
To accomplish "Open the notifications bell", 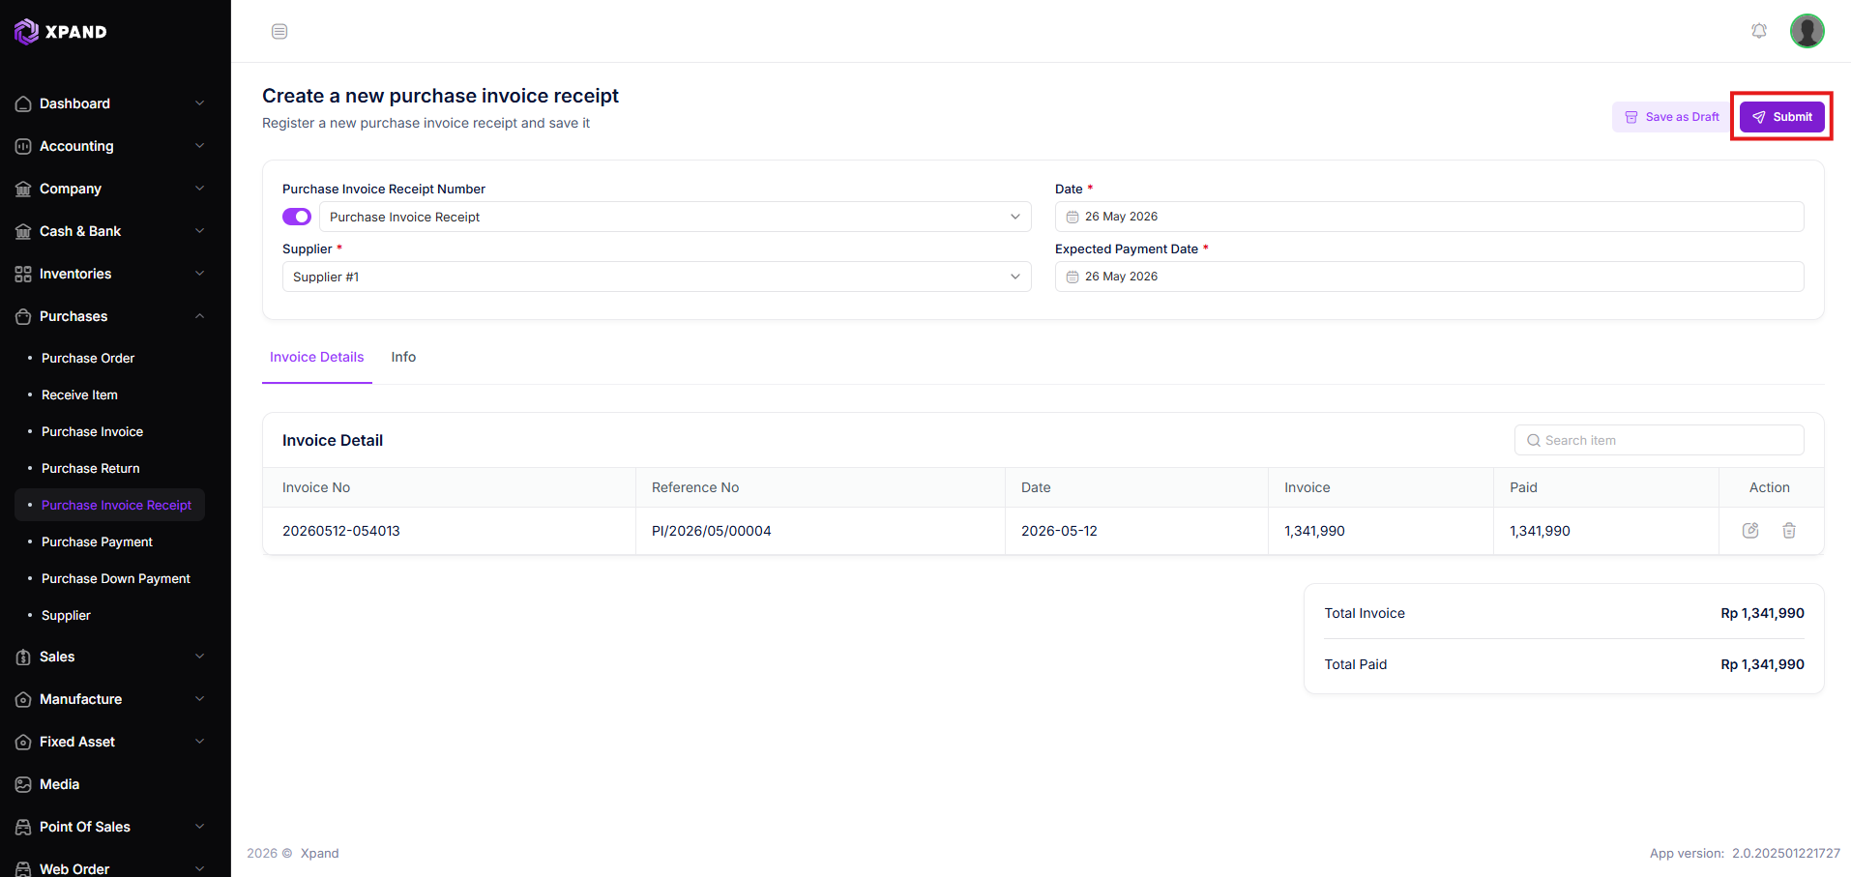I will tap(1759, 31).
